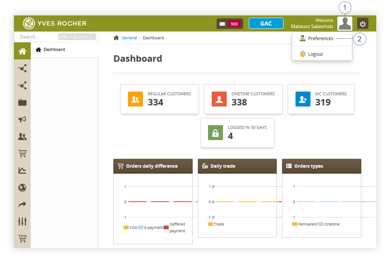
Task: Click the Mateusz Sałasiński user name
Action: click(312, 26)
